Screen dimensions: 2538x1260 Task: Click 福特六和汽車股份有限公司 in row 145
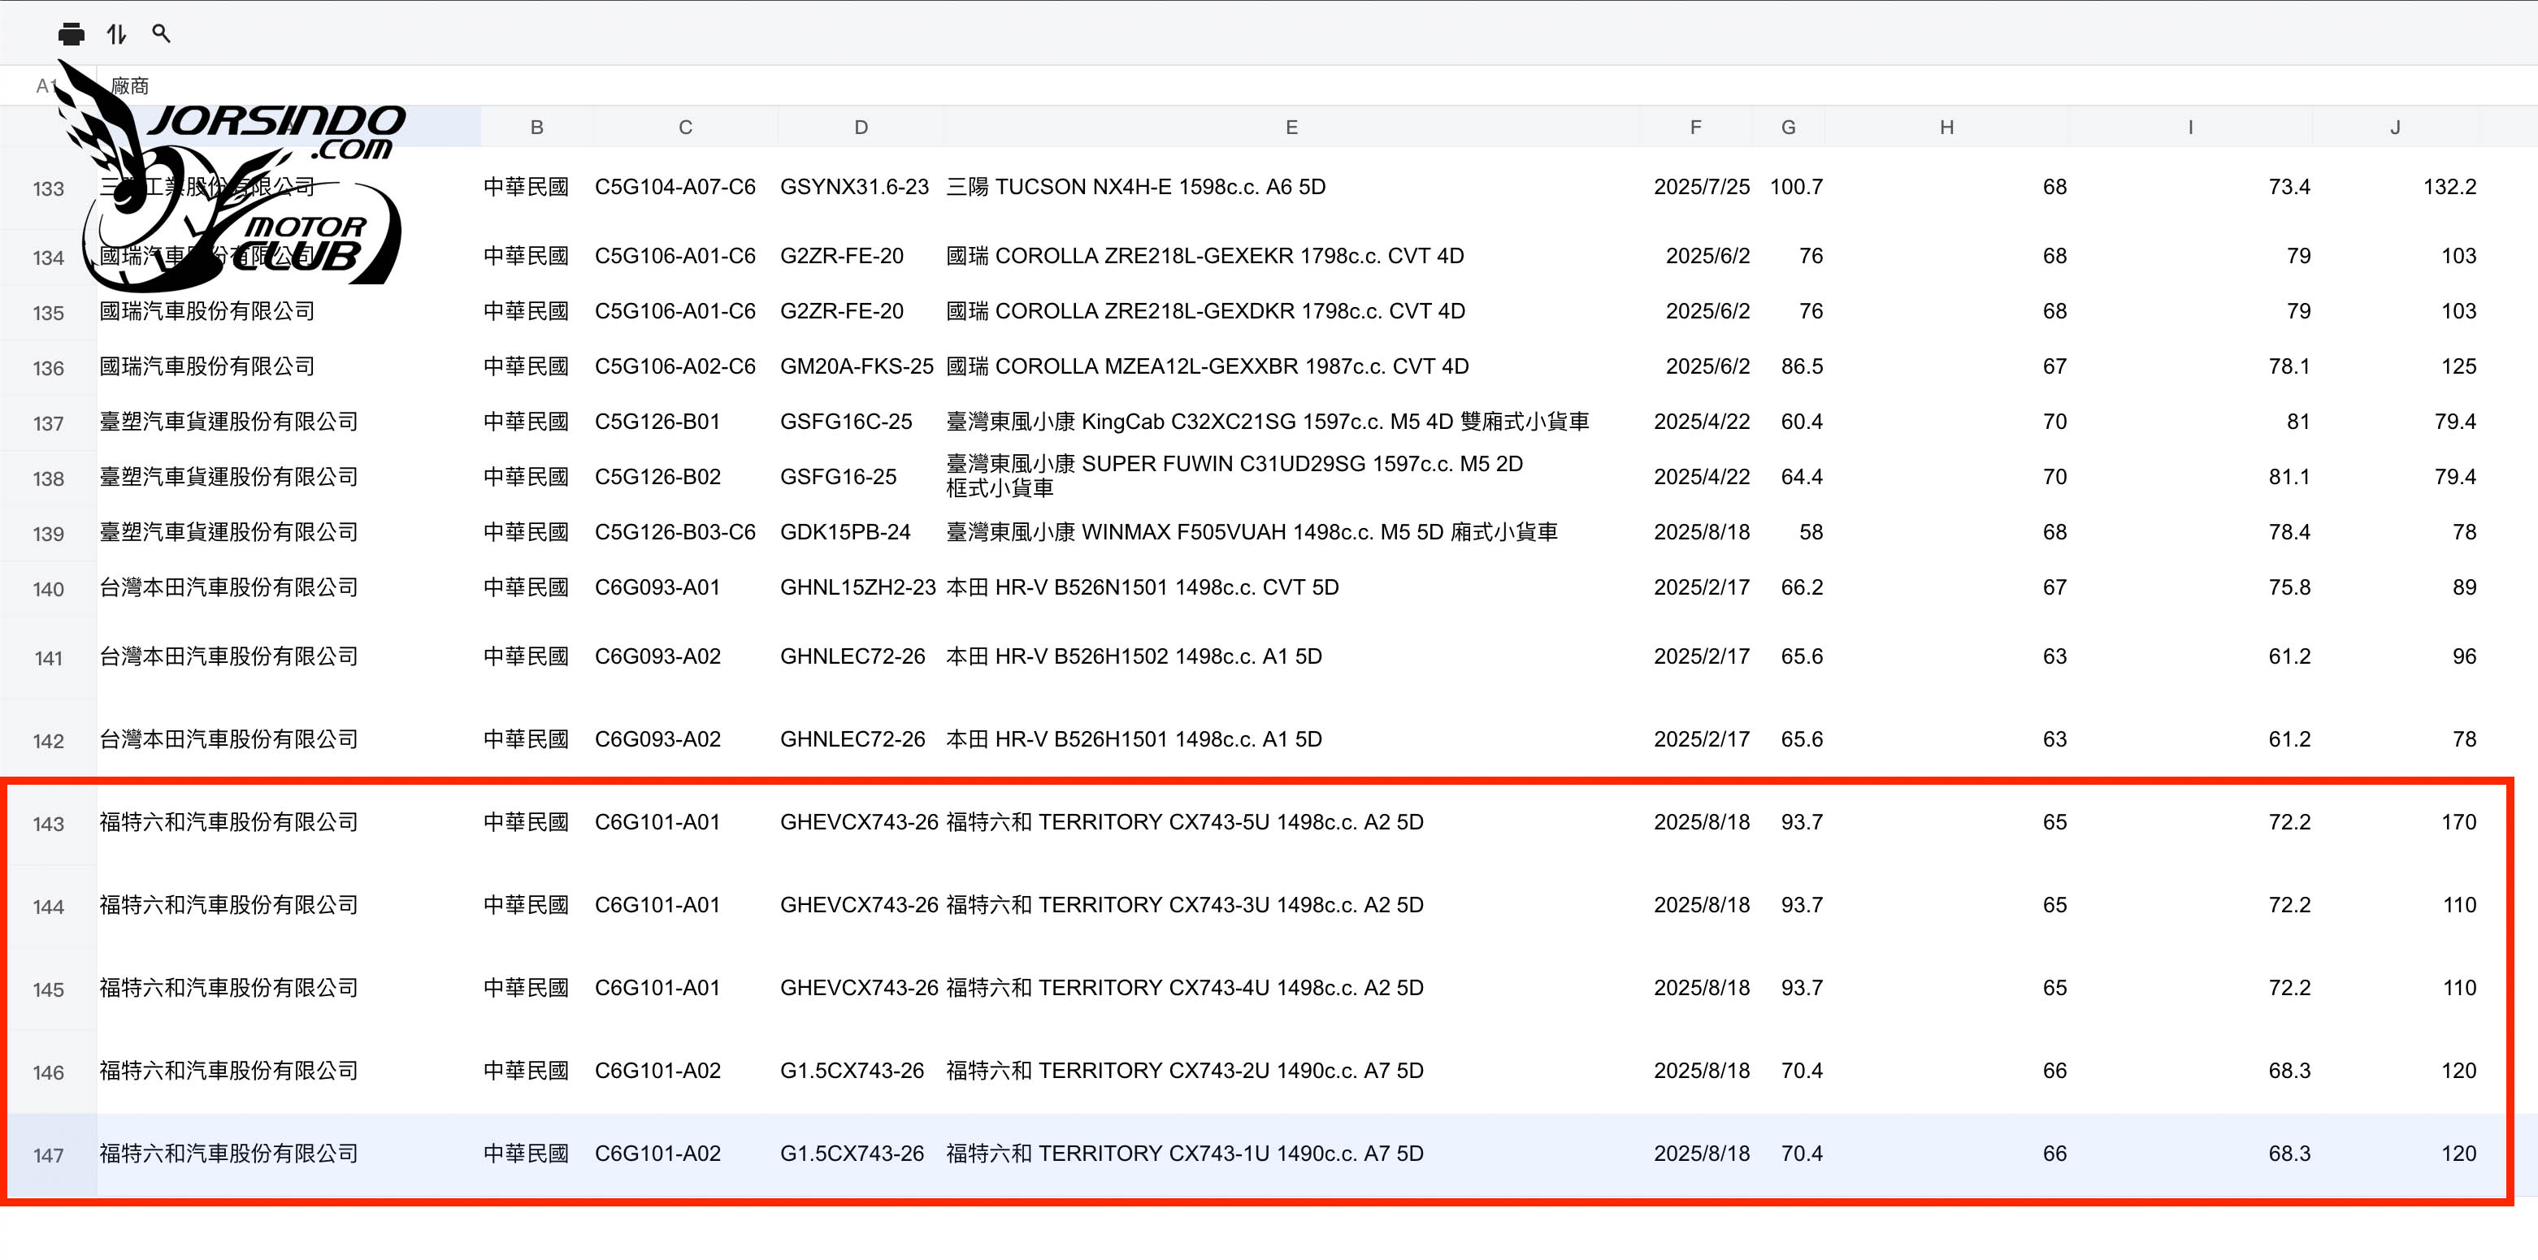coord(228,986)
